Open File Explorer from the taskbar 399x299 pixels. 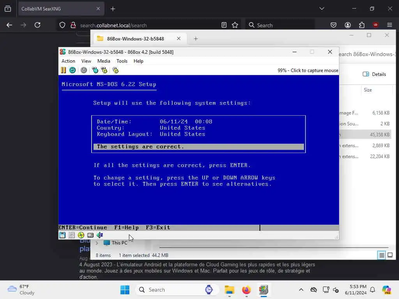tap(229, 290)
